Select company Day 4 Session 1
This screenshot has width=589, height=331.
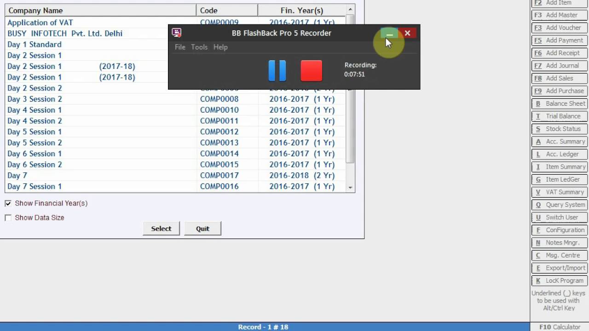pyautogui.click(x=175, y=110)
